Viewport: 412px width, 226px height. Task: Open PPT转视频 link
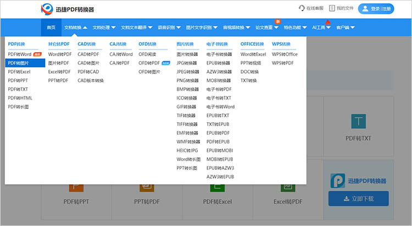click(x=250, y=63)
